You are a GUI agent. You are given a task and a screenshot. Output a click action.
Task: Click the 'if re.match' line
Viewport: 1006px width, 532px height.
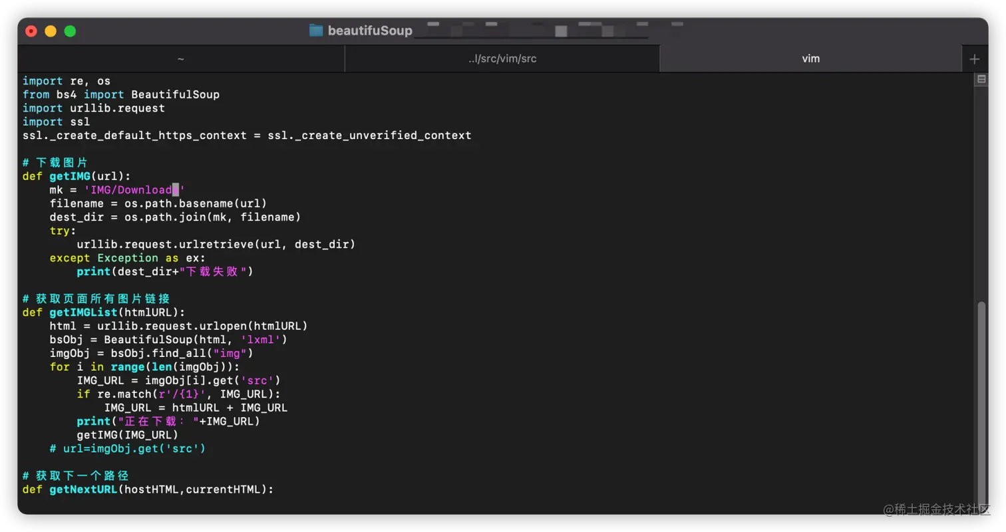(x=178, y=394)
